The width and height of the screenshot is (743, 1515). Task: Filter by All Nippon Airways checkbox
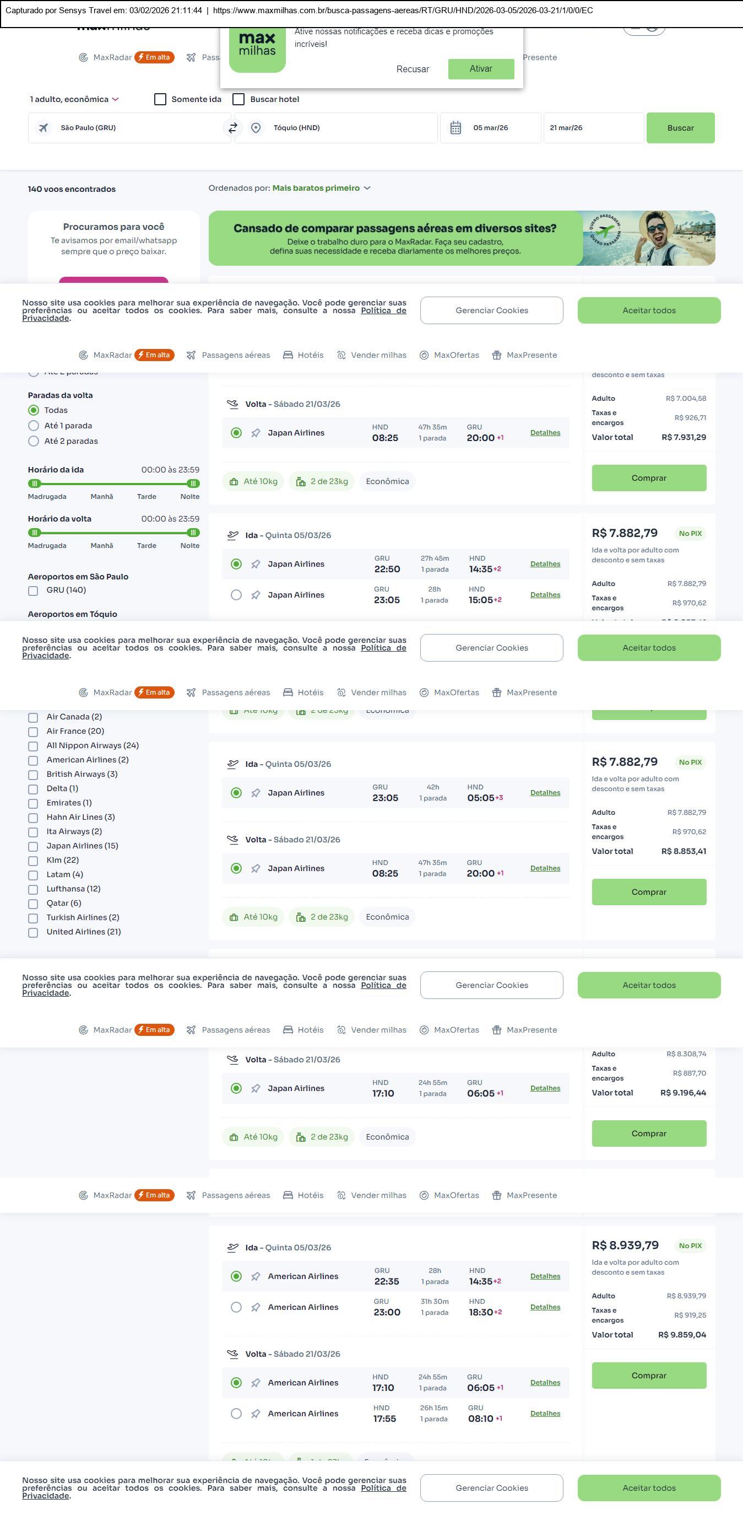pyautogui.click(x=34, y=746)
